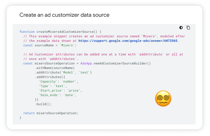Click the 'Type' attribute key
The height and width of the screenshot is (136, 210).
coord(45,86)
